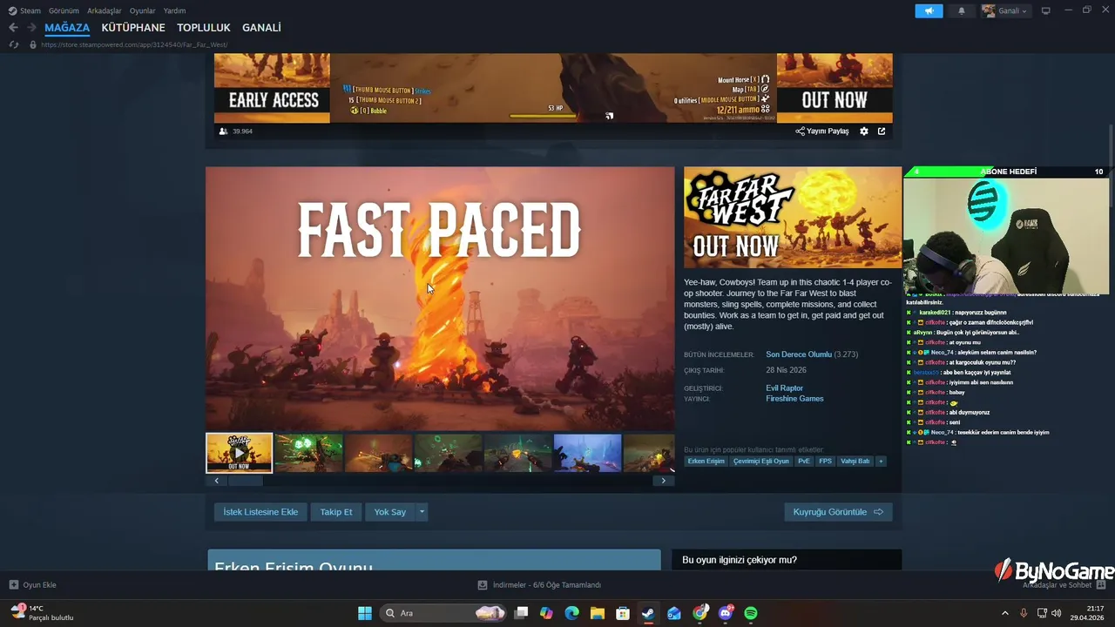Go back with the Steam back arrow
Viewport: 1115px width, 627px height.
click(13, 28)
